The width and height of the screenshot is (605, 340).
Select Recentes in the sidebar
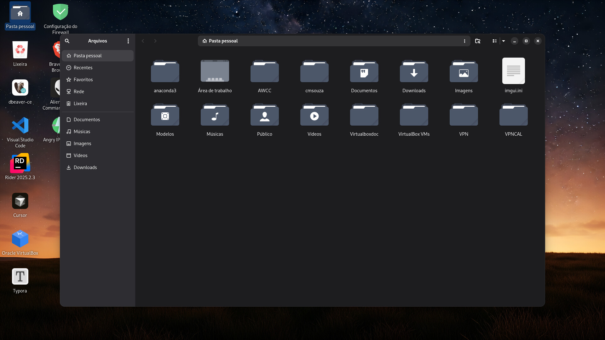click(83, 68)
